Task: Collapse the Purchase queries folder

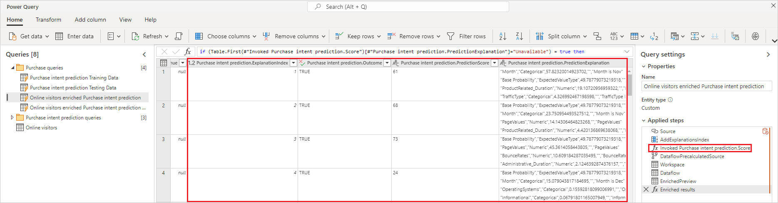Action: pos(12,67)
